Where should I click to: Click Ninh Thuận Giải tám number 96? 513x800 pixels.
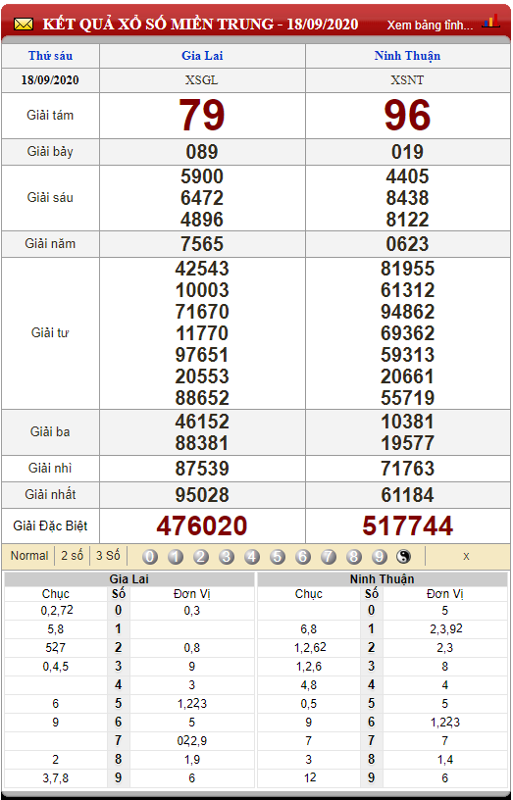[407, 116]
